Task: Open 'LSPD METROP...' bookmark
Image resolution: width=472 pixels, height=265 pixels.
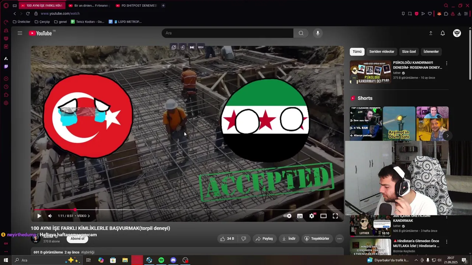Action: point(125,22)
